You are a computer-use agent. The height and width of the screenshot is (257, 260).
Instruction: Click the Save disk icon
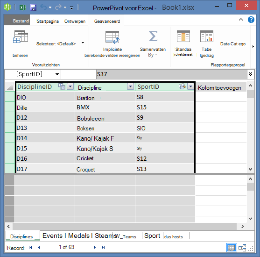coord(33,7)
